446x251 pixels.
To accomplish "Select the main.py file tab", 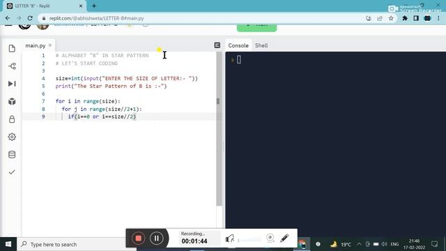I will [x=36, y=45].
